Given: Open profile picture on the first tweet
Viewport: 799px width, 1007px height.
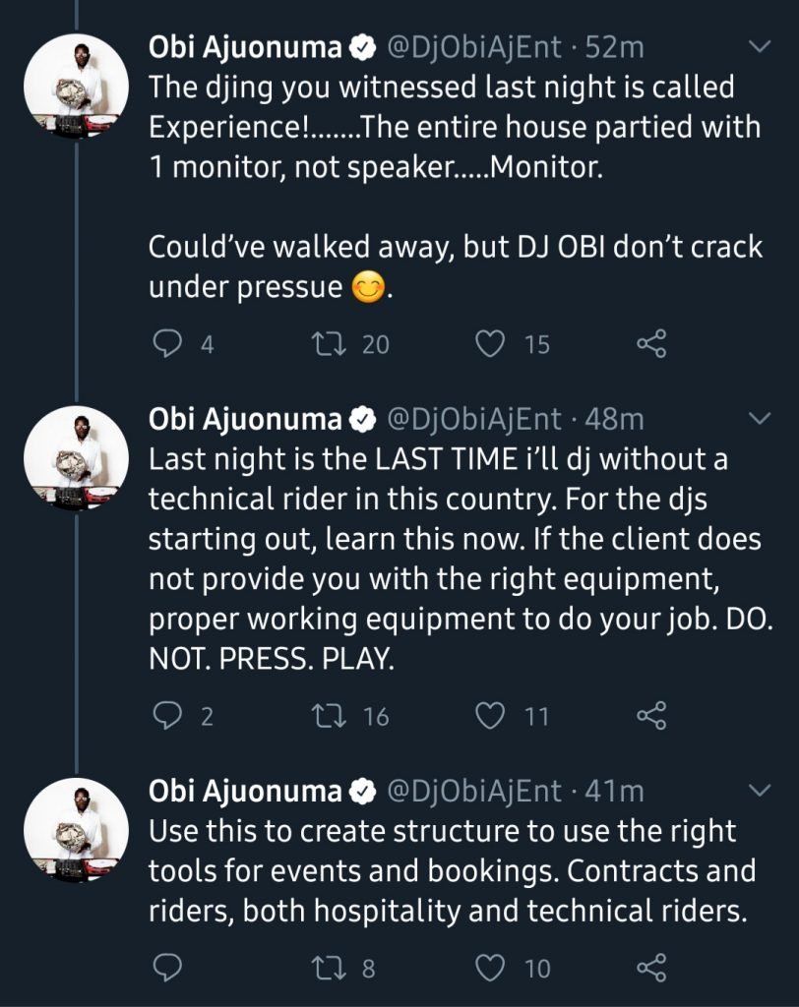Looking at the screenshot, I should pos(76,87).
